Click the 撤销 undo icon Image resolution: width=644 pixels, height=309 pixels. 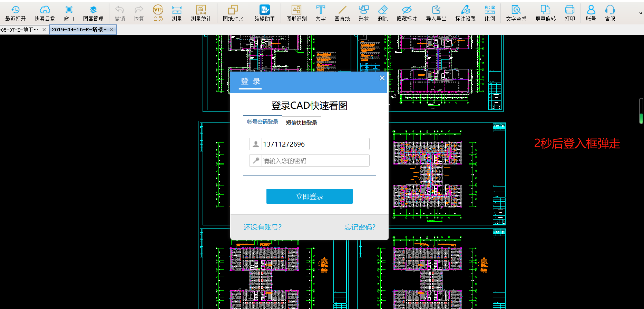click(x=120, y=13)
